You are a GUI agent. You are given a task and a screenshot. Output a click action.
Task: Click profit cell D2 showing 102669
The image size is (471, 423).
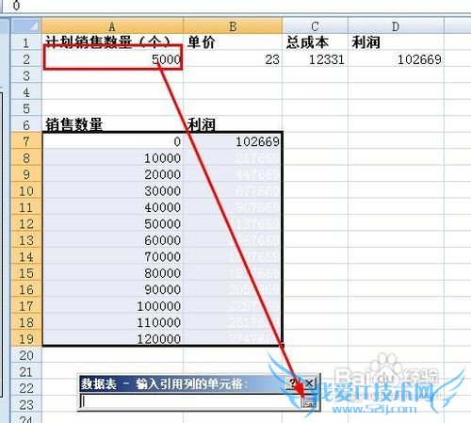(396, 58)
